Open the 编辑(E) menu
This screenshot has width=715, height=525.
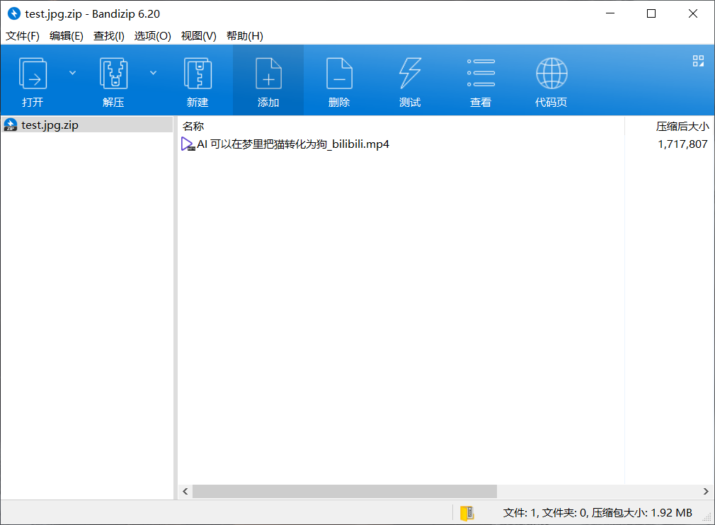67,36
